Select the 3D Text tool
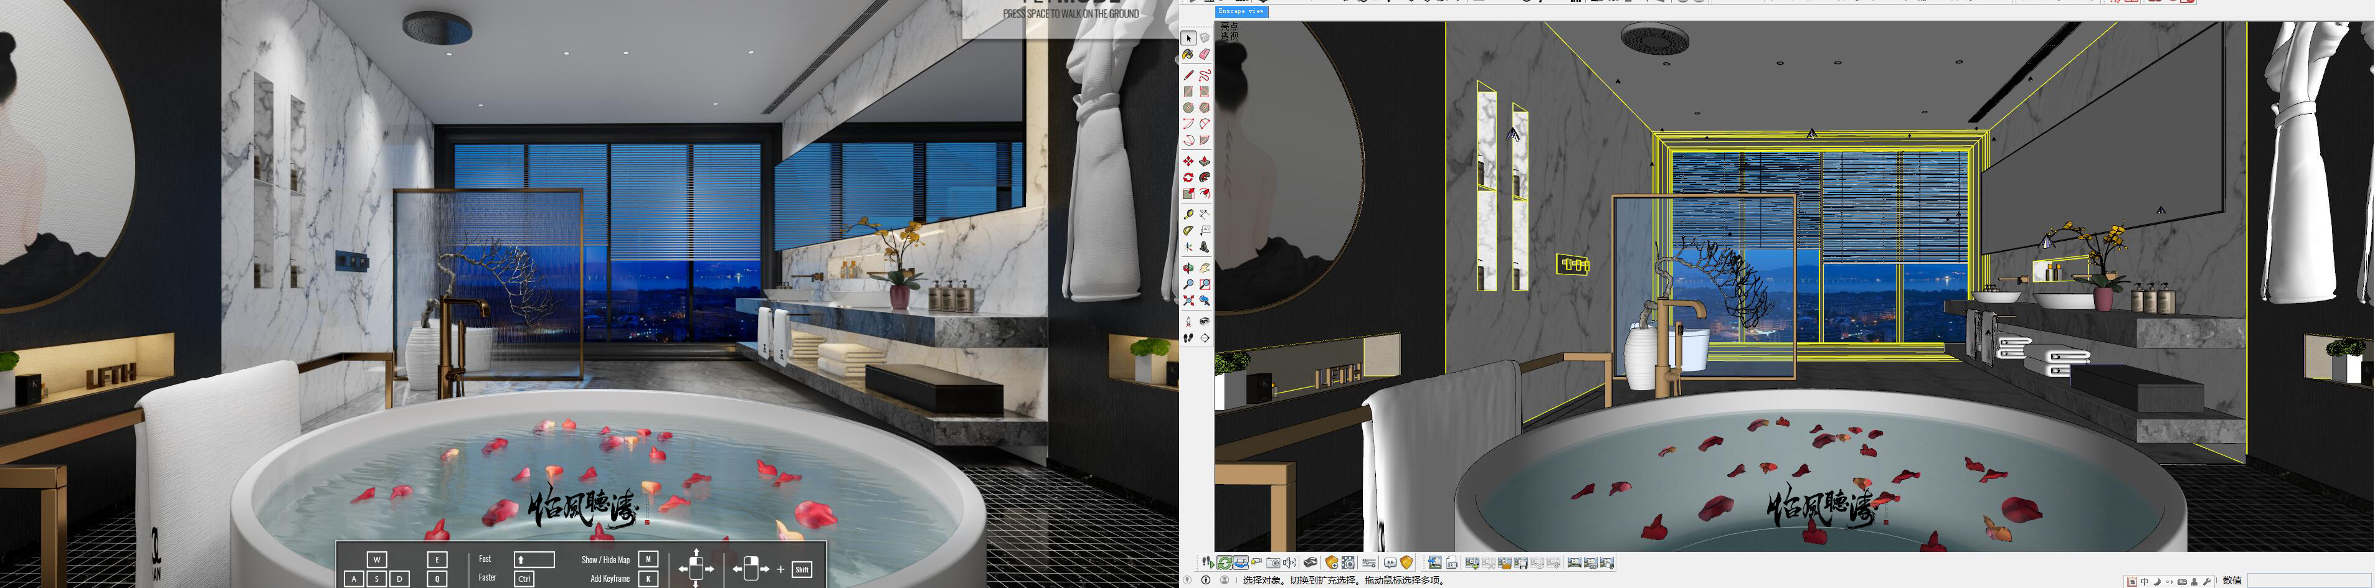Screen dimensions: 2375x588 pos(1205,247)
